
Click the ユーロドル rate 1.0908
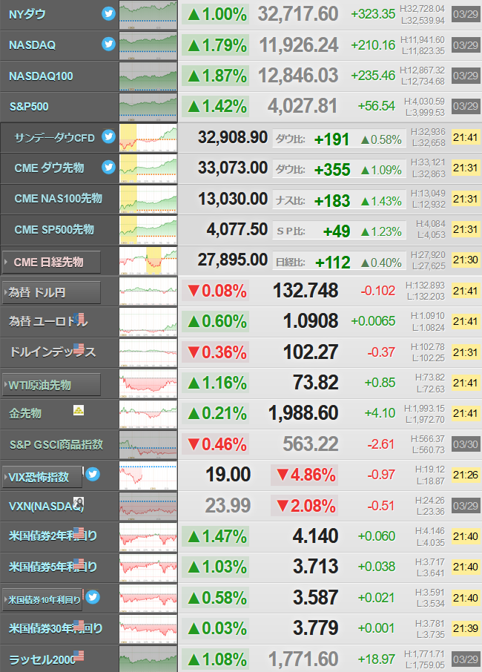click(x=311, y=321)
